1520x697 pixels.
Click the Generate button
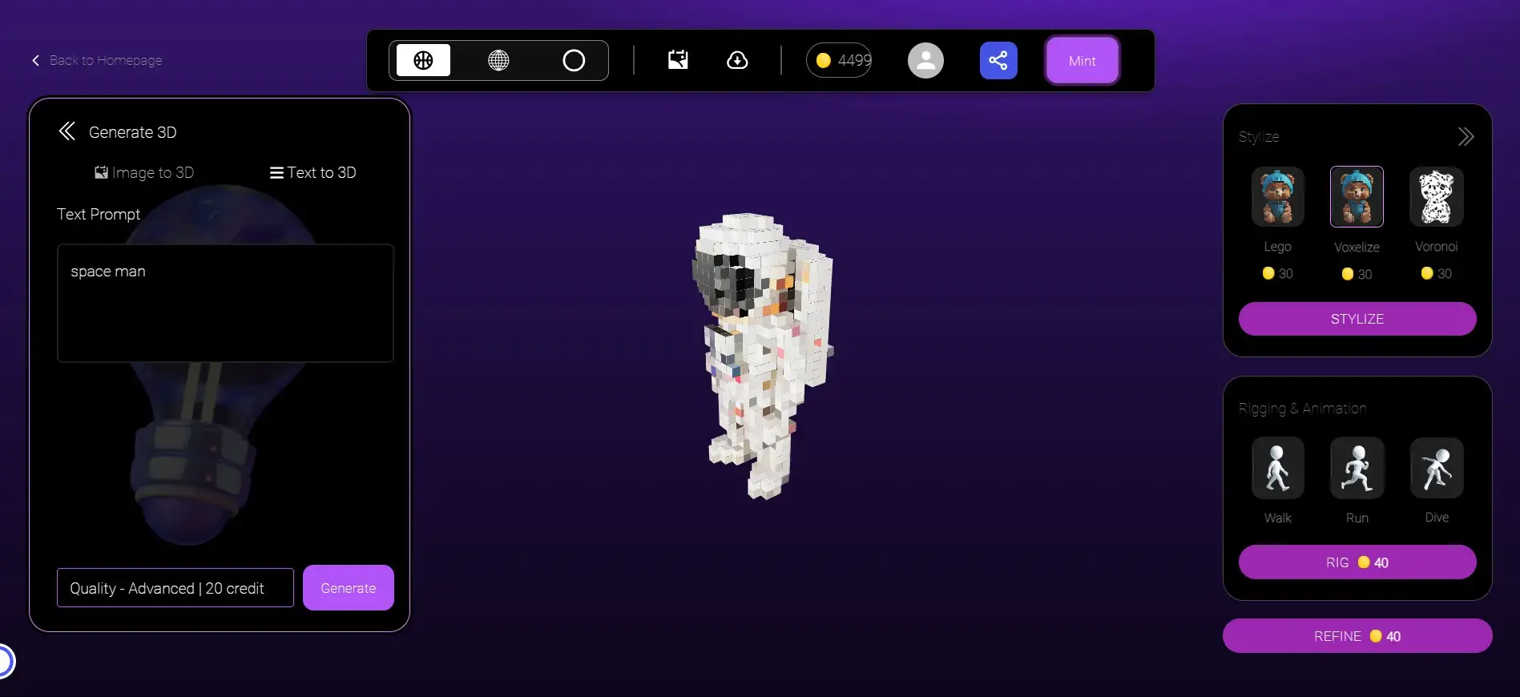349,588
